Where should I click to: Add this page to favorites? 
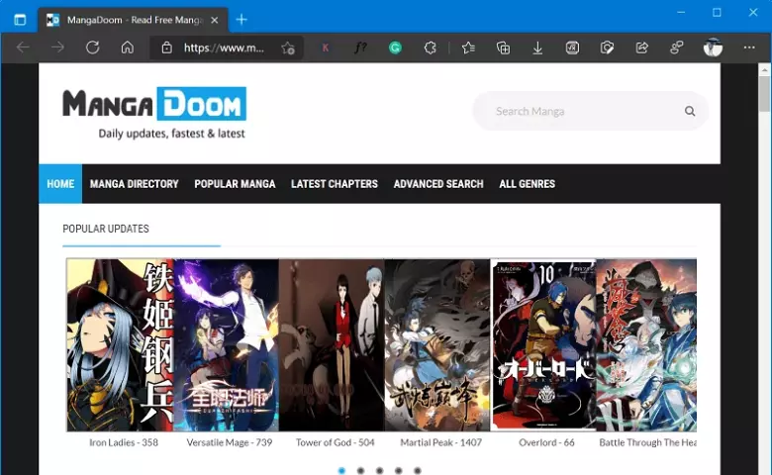coord(288,47)
